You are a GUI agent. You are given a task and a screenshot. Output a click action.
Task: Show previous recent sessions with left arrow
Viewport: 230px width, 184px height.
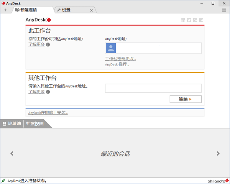coord(12,153)
